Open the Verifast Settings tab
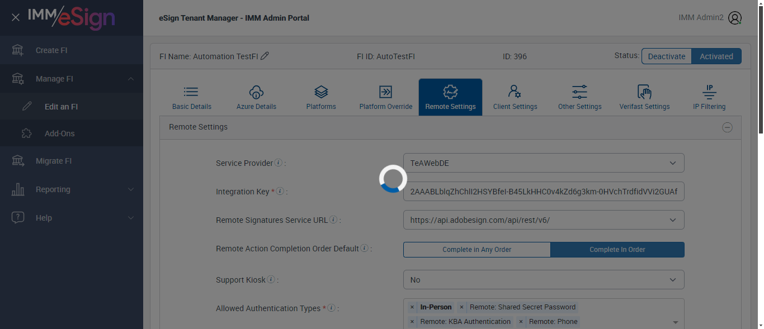Screen dimensions: 764x329 pyautogui.click(x=644, y=97)
